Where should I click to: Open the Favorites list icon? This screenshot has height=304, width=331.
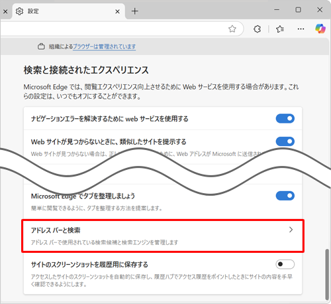tap(280, 29)
